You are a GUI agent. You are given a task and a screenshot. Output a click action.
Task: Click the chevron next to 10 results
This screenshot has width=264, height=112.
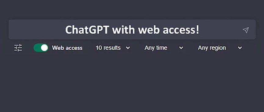point(128,48)
